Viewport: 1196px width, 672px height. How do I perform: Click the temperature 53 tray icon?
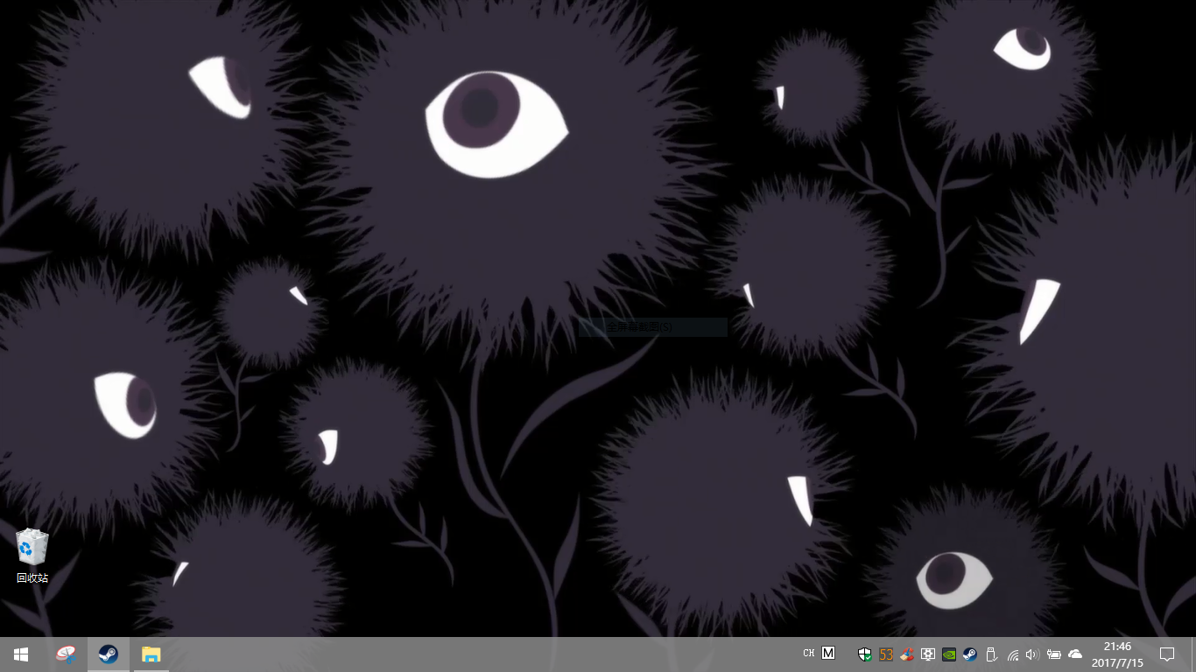886,654
